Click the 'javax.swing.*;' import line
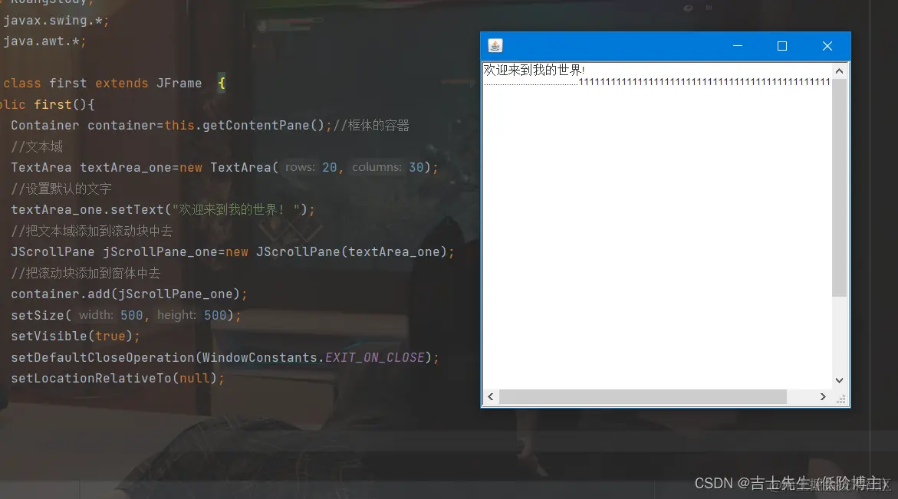Image resolution: width=898 pixels, height=499 pixels. click(x=55, y=21)
